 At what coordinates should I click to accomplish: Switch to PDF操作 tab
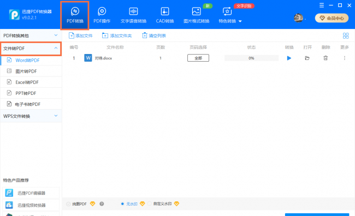102,15
